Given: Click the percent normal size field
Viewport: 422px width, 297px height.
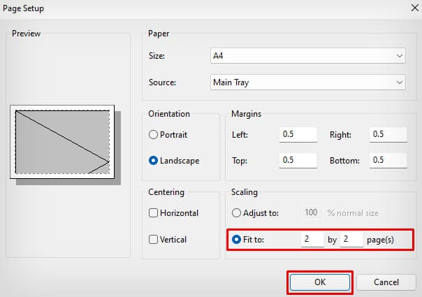Looking at the screenshot, I should click(312, 212).
